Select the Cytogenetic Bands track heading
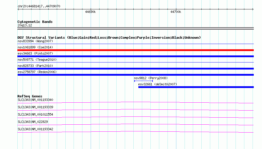The height and width of the screenshot is (149, 262). tap(35, 22)
